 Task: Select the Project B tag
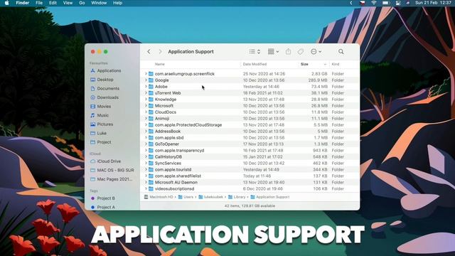[102, 198]
